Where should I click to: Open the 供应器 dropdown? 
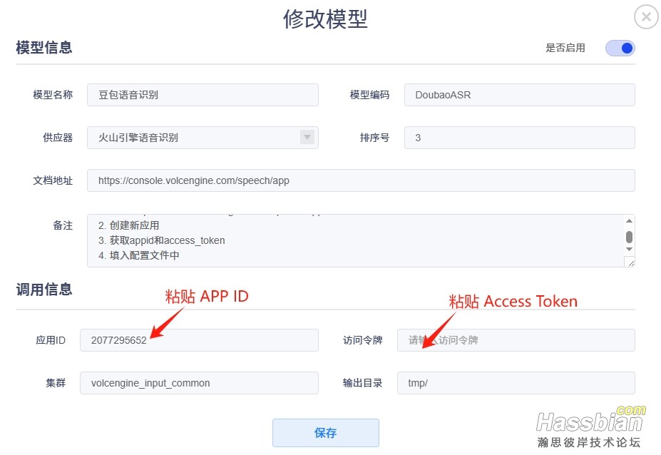203,138
